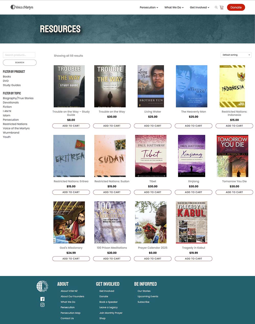Click the globe logo in the footer
This screenshot has height=324, width=255.
coord(42,286)
